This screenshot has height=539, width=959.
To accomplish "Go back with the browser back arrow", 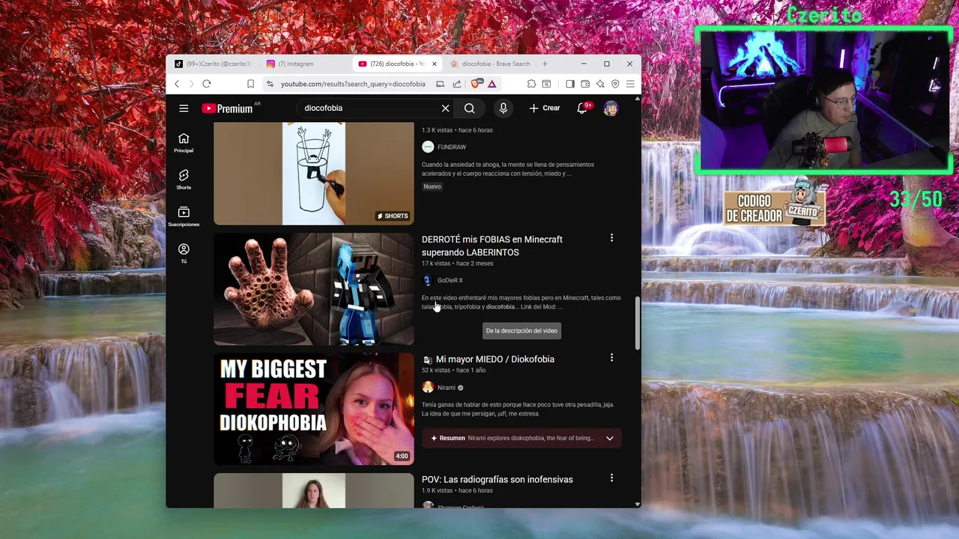I will [177, 84].
